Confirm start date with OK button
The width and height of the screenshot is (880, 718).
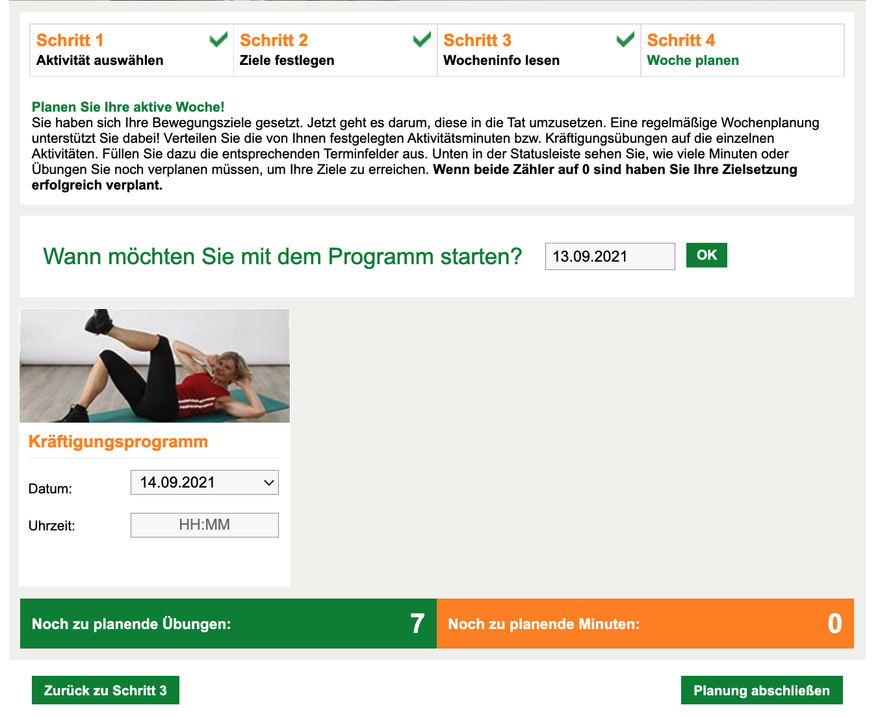(706, 255)
